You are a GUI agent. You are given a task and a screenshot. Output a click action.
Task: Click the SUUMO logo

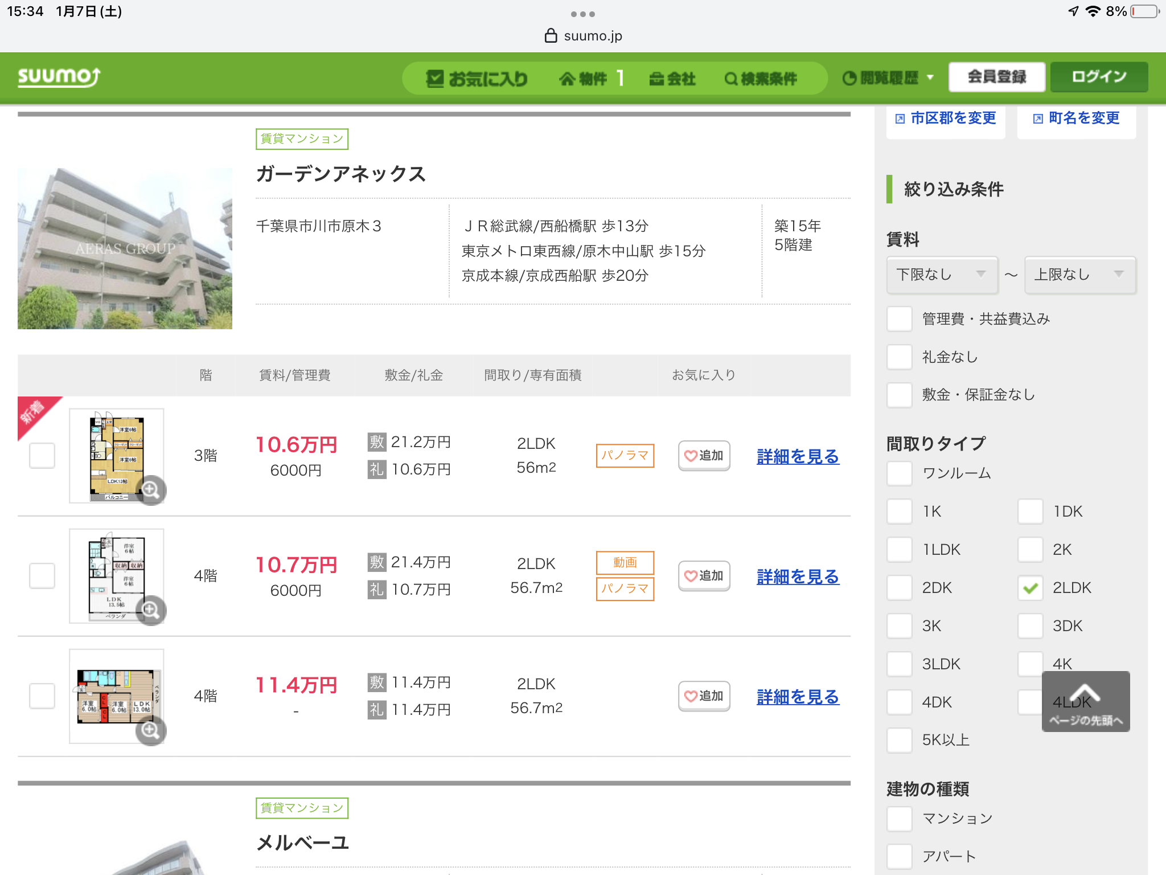(59, 77)
